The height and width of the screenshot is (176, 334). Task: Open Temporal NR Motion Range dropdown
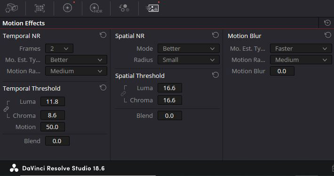[76, 71]
